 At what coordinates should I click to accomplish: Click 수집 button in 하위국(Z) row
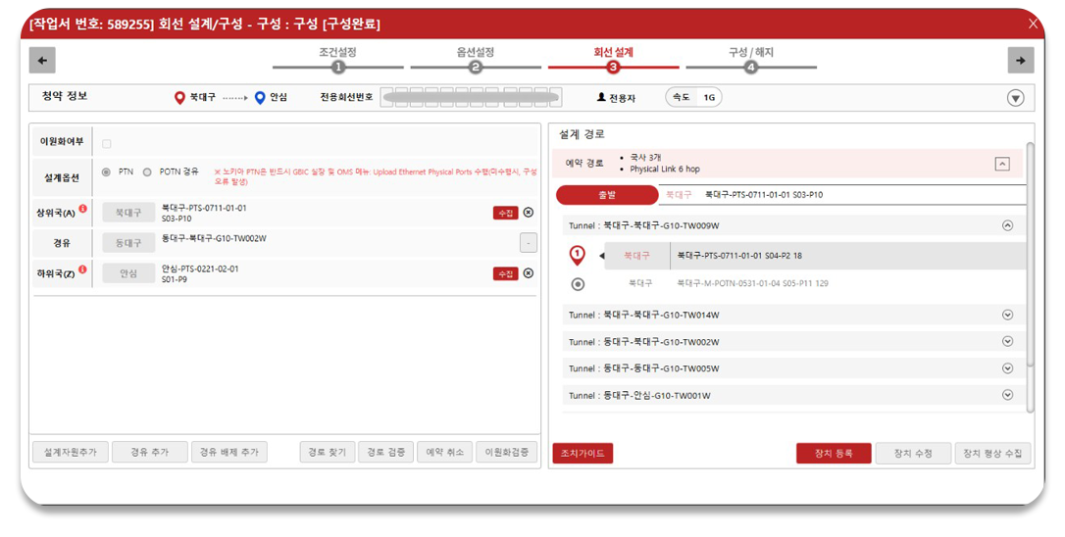[505, 273]
